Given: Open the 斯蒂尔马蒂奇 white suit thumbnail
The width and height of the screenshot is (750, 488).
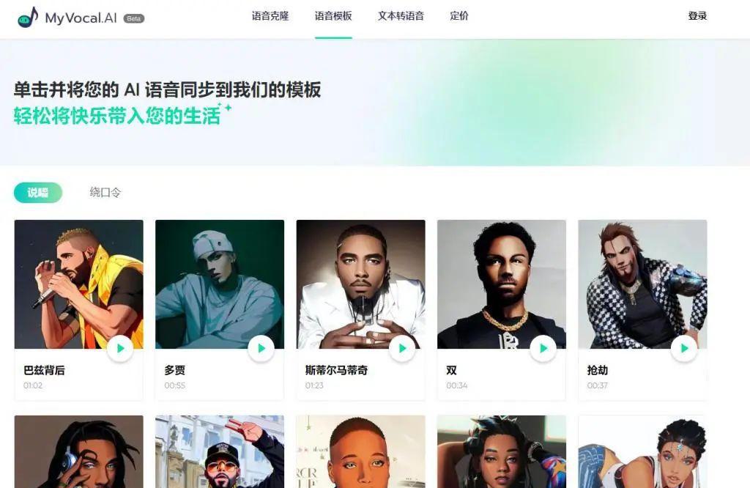Looking at the screenshot, I should pos(360,284).
